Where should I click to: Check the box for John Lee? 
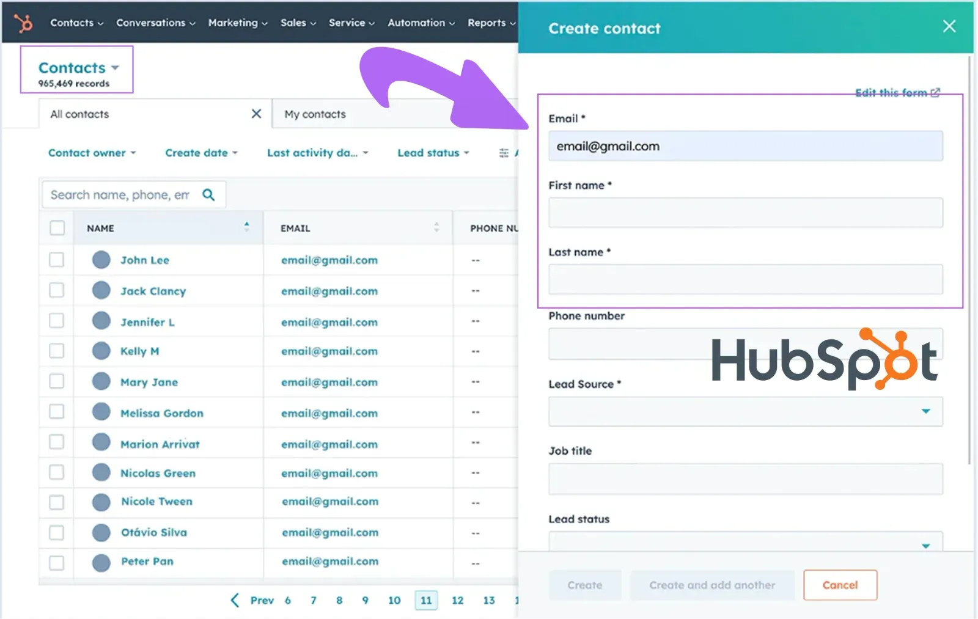(x=57, y=260)
